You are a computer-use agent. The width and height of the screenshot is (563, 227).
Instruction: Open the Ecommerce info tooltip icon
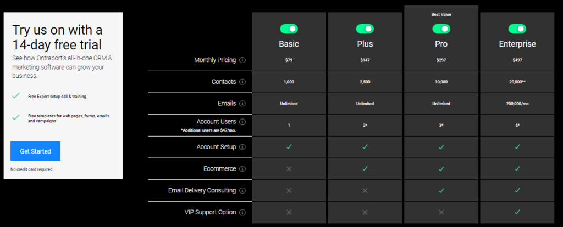[x=242, y=169]
